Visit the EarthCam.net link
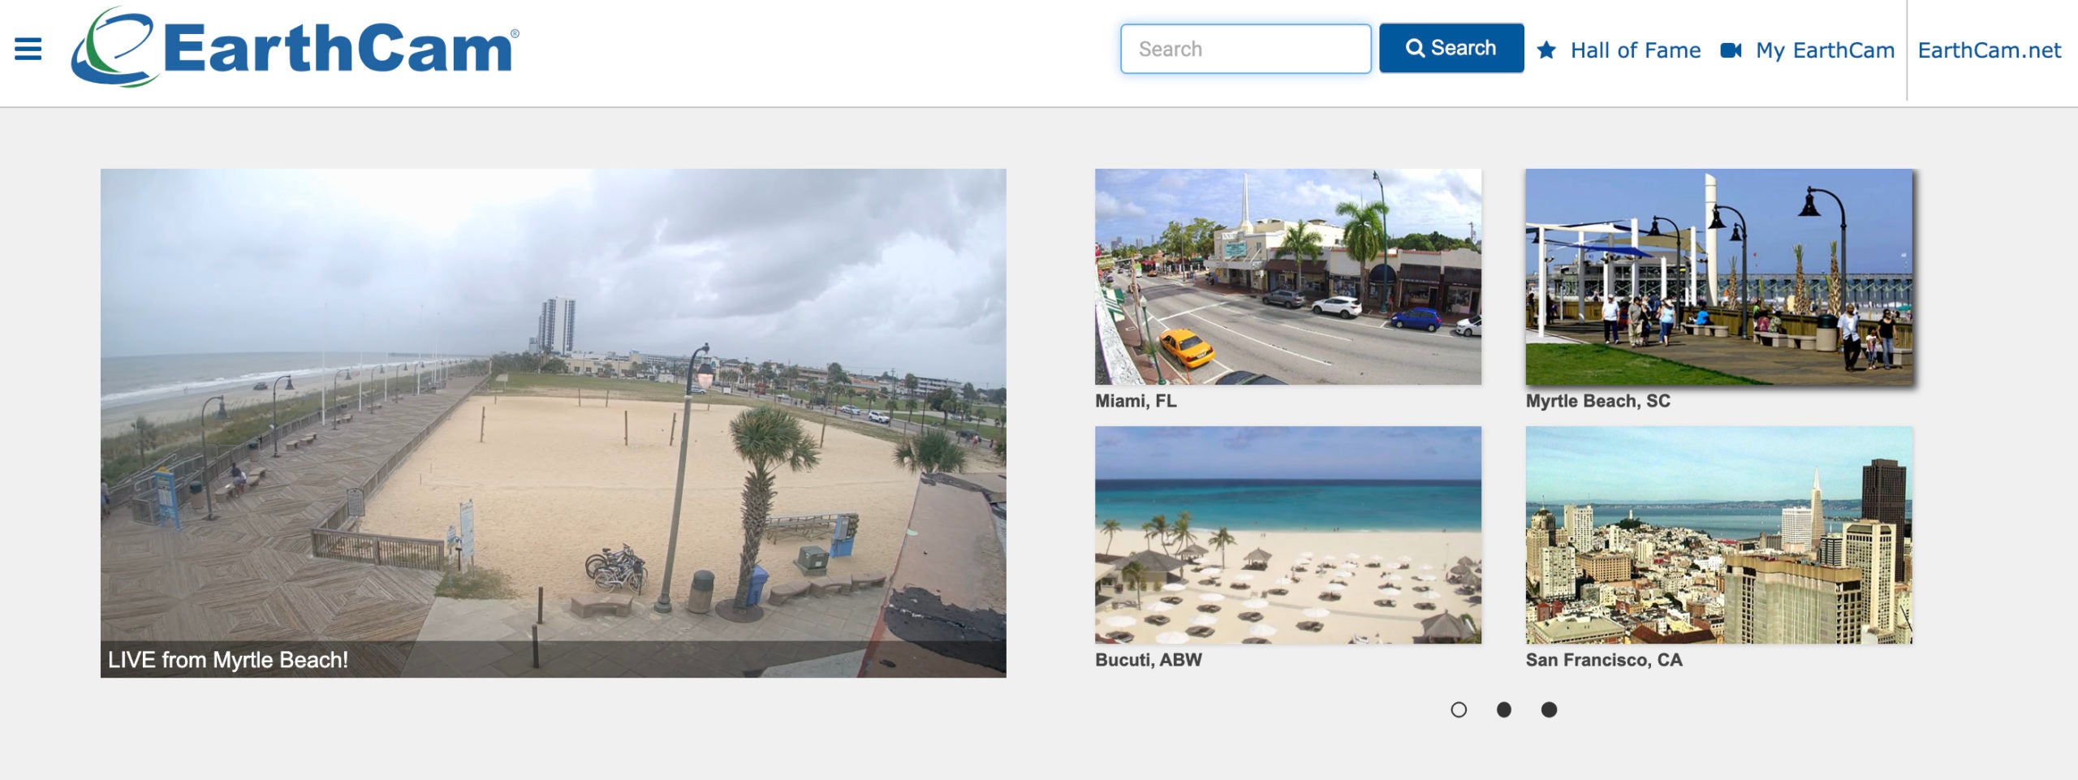The height and width of the screenshot is (780, 2078). [x=1989, y=50]
